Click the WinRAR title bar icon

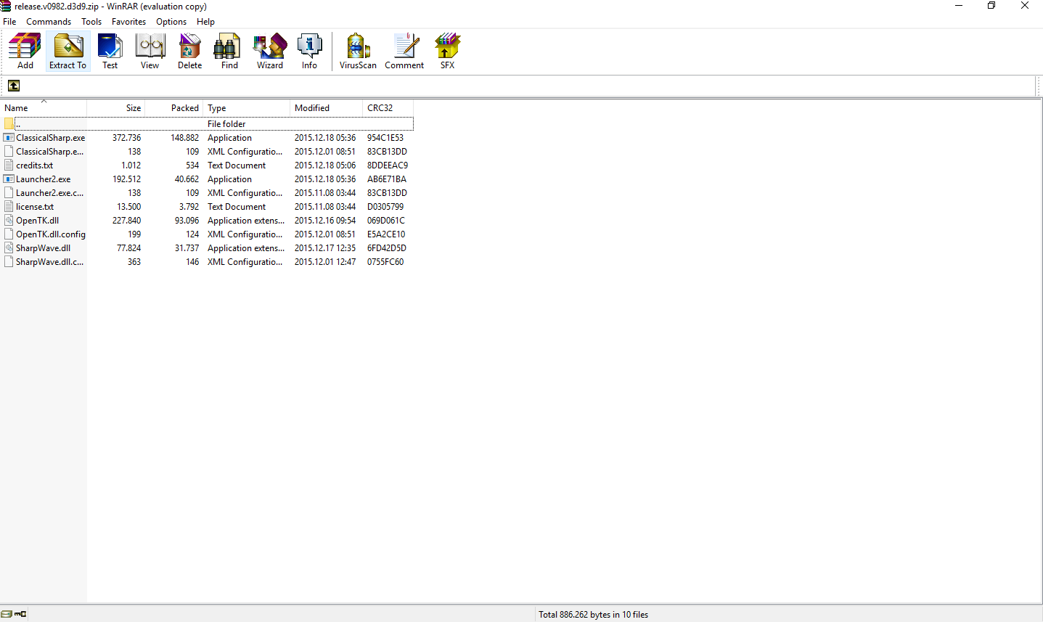(x=6, y=6)
